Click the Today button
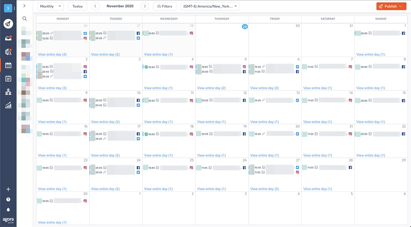This screenshot has width=411, height=227. click(77, 6)
